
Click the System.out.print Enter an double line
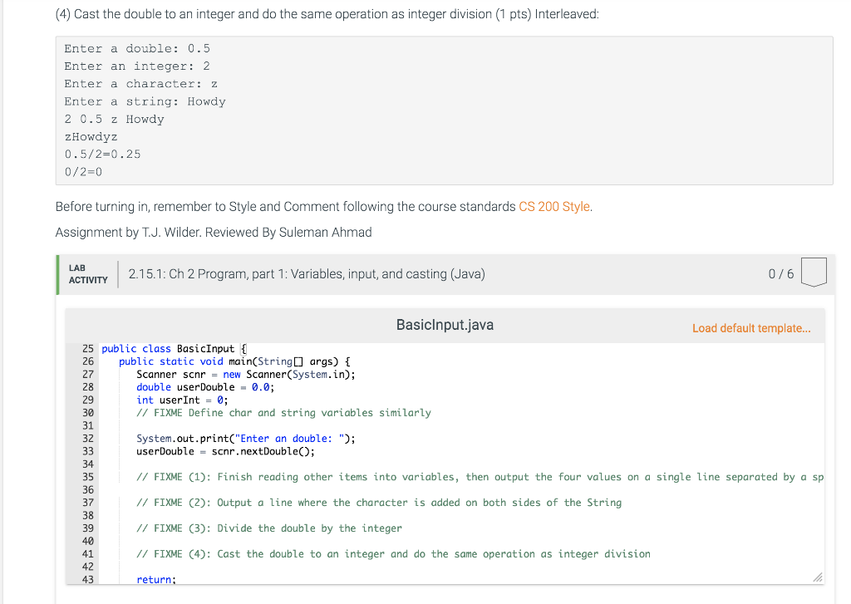pyautogui.click(x=246, y=439)
